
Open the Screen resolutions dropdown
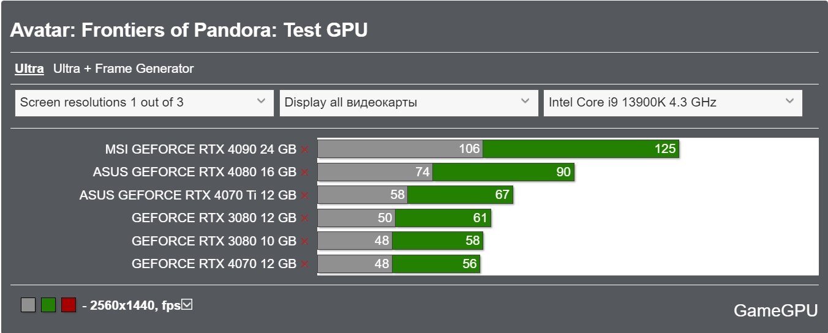click(145, 102)
